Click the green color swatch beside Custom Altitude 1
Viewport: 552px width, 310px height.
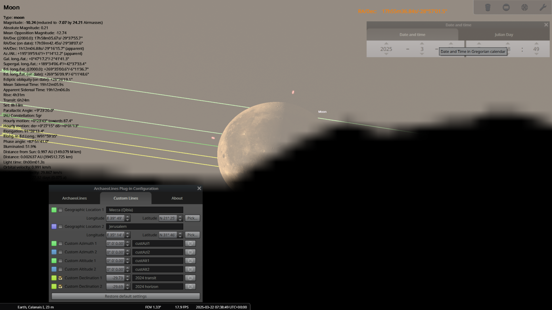click(54, 260)
